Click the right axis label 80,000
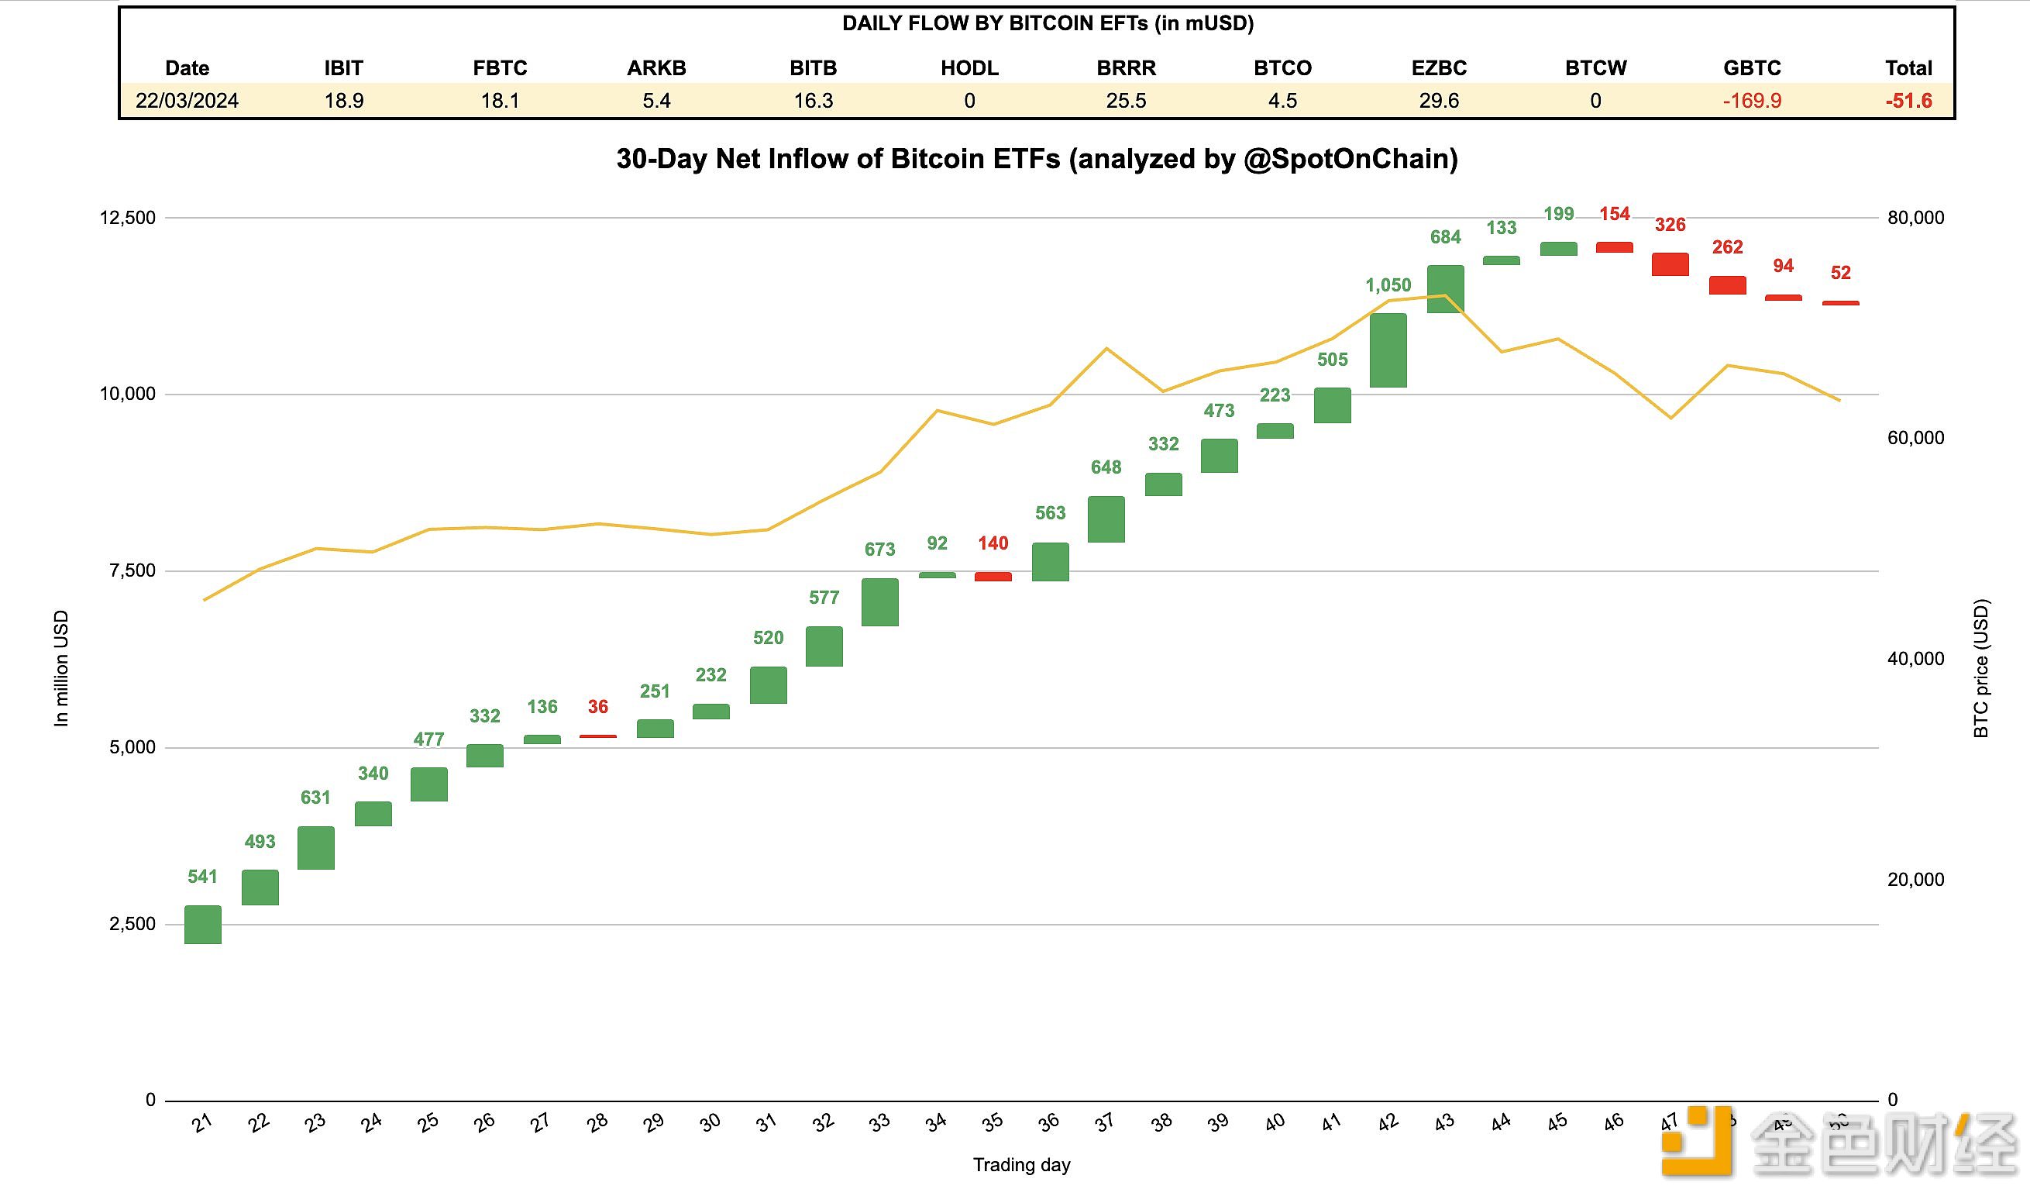 coord(1915,218)
